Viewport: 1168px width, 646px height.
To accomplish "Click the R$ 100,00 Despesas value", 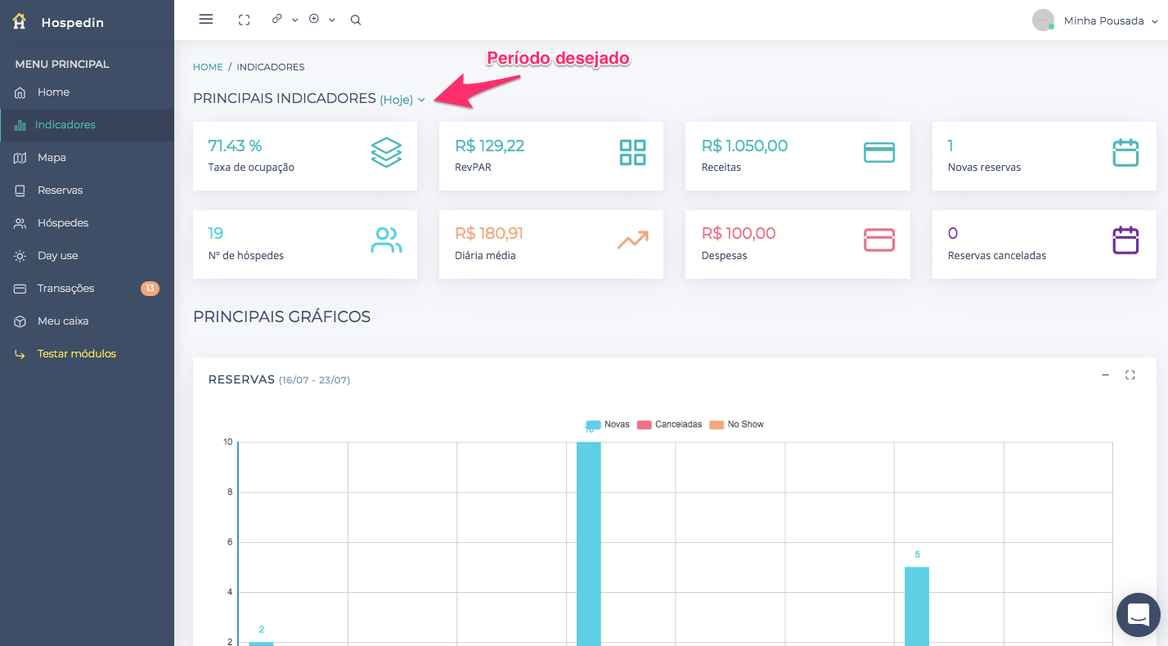I will tap(739, 234).
